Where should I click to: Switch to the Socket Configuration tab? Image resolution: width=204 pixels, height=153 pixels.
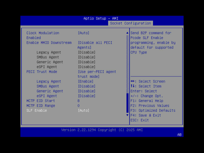coord(130,23)
